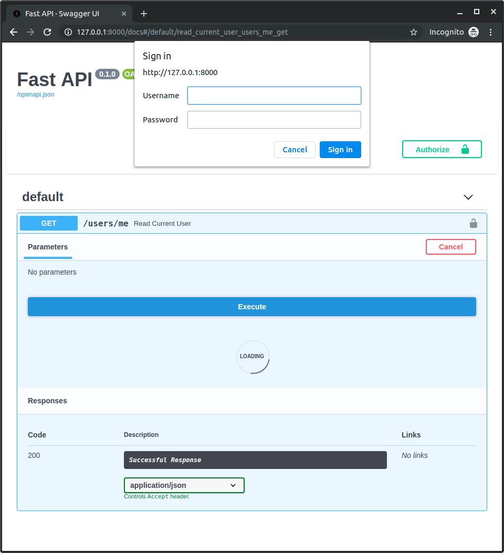Click the back navigation arrow
The width and height of the screenshot is (504, 553).
pyautogui.click(x=13, y=32)
